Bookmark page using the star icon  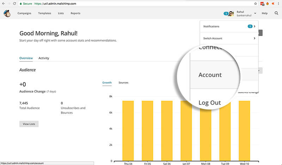(255, 4)
